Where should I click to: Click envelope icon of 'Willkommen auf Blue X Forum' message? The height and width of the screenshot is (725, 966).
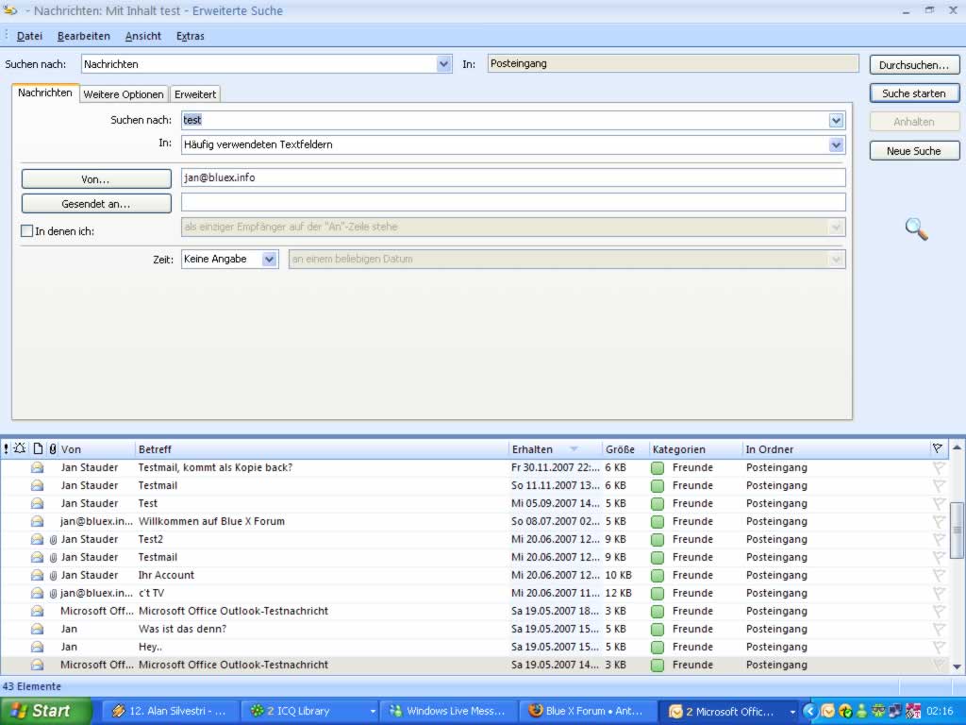(x=38, y=521)
